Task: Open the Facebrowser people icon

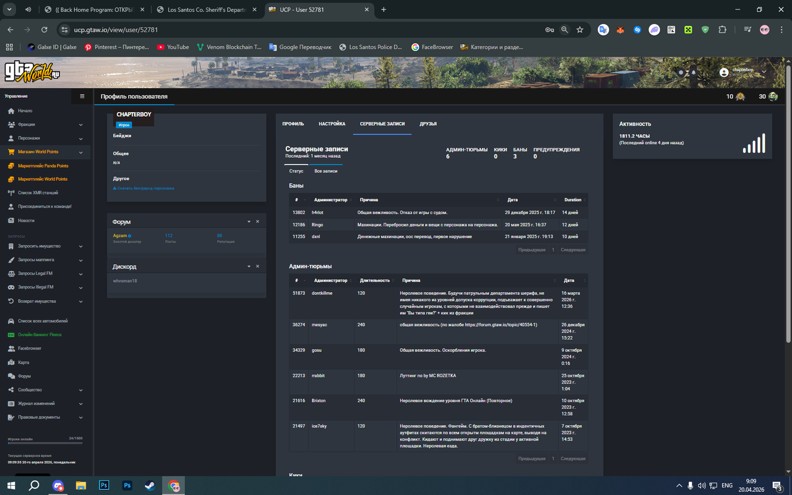Action: coord(11,348)
